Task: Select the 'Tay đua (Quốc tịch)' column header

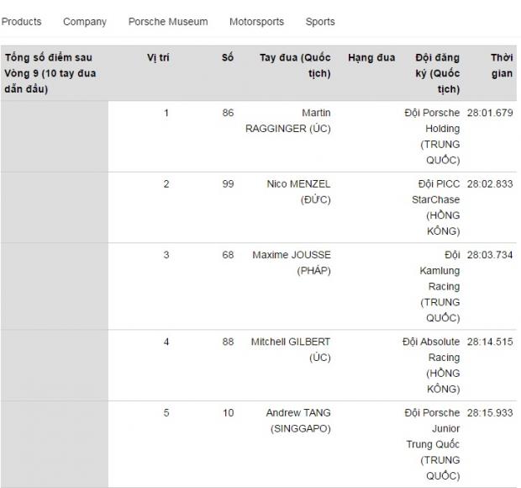Action: (x=295, y=66)
